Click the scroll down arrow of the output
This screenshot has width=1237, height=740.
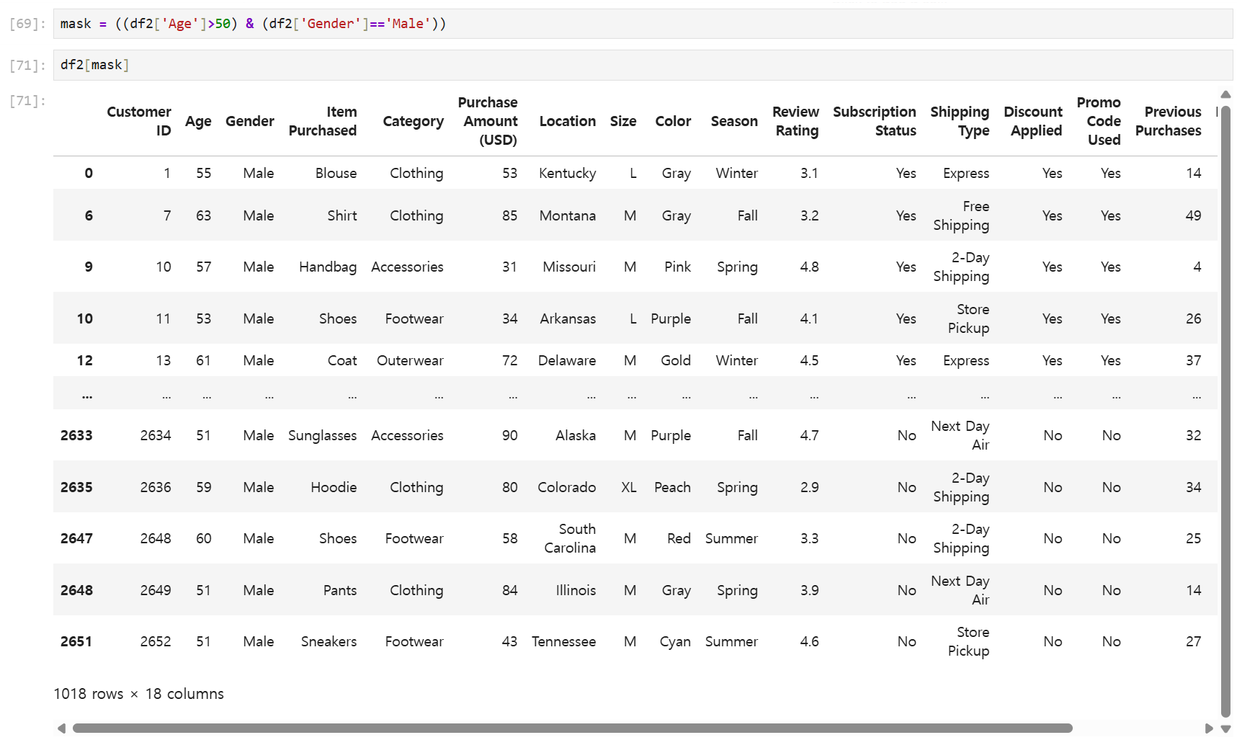1225,729
